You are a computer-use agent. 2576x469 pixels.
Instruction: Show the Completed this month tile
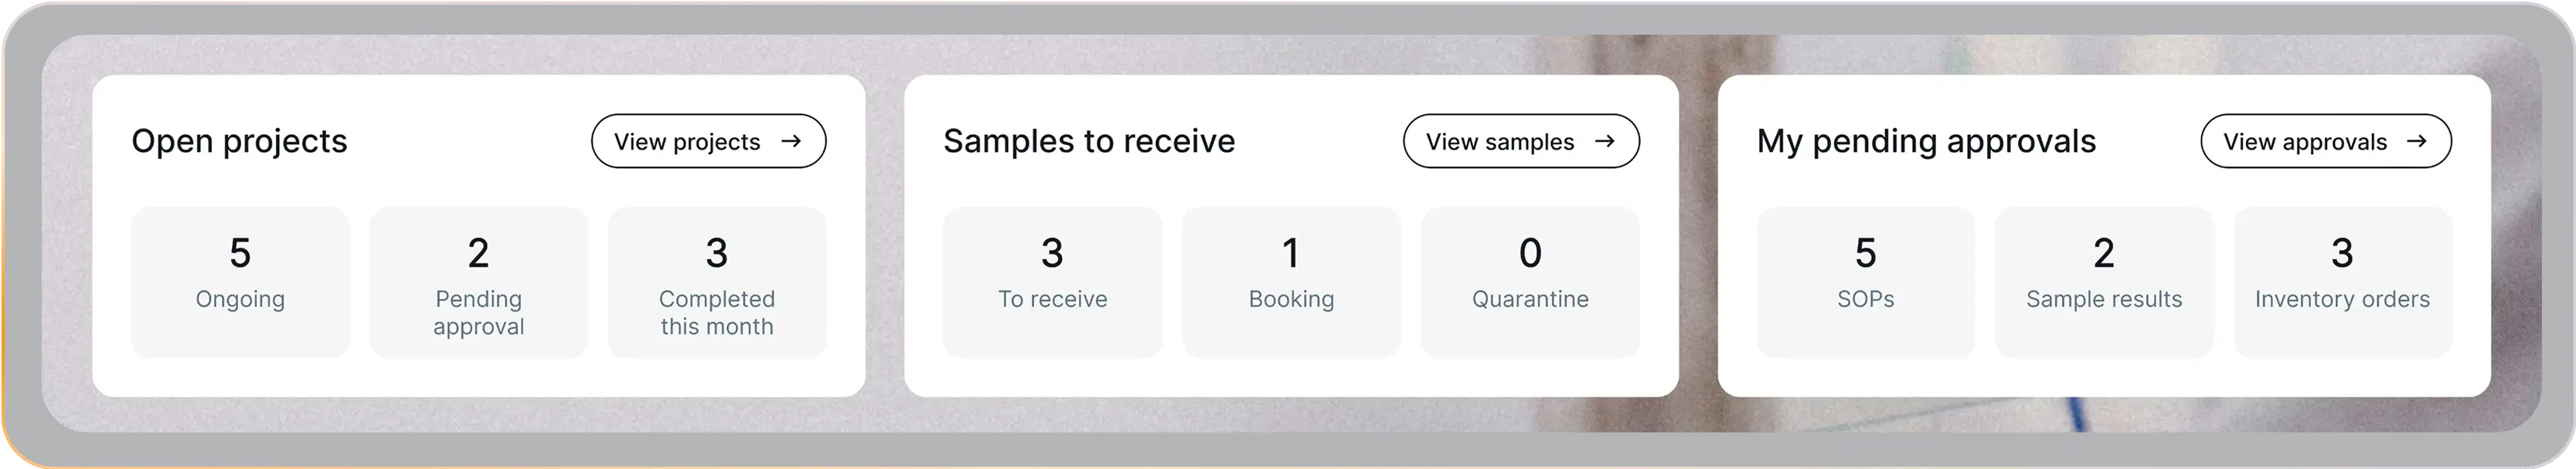717,282
